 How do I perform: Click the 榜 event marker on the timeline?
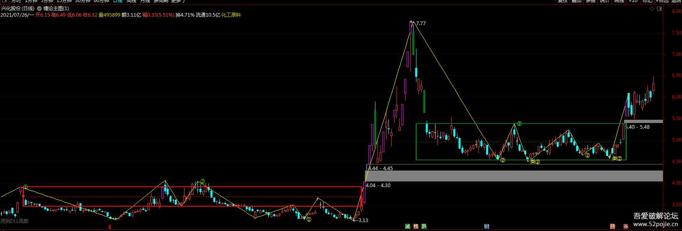[416, 227]
